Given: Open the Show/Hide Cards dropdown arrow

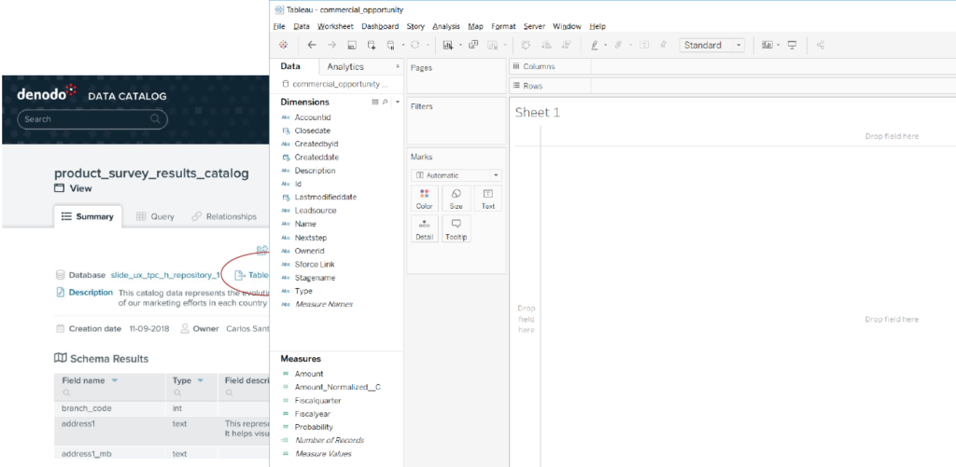Looking at the screenshot, I should pyautogui.click(x=778, y=45).
